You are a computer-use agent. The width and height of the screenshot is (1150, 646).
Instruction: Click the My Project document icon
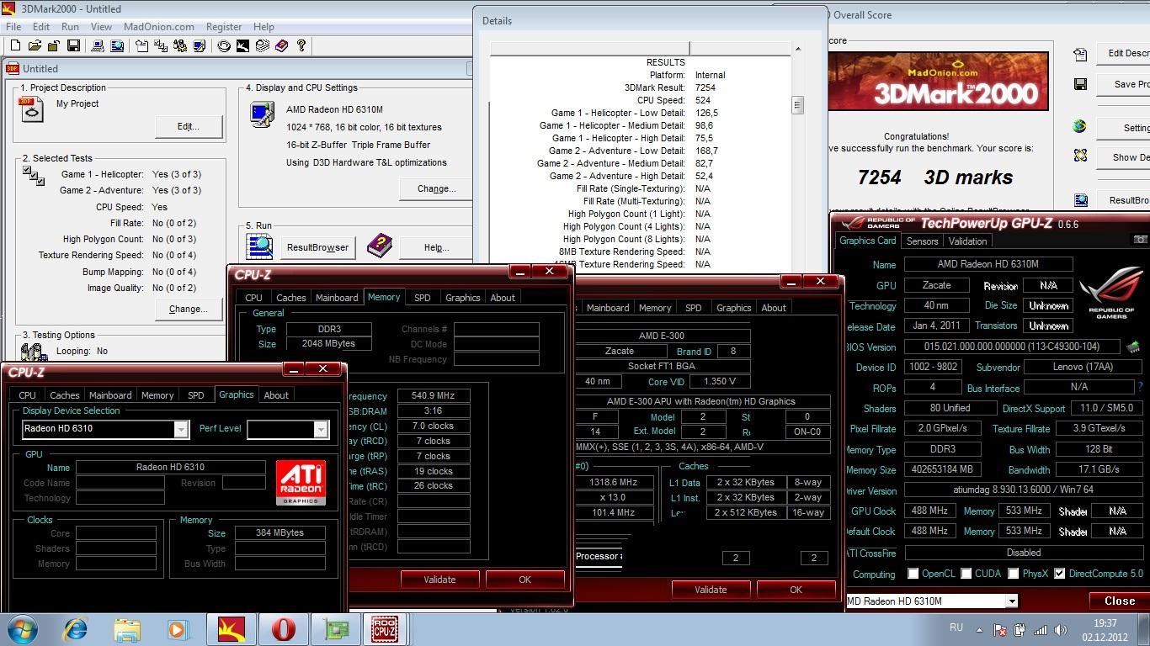32,109
